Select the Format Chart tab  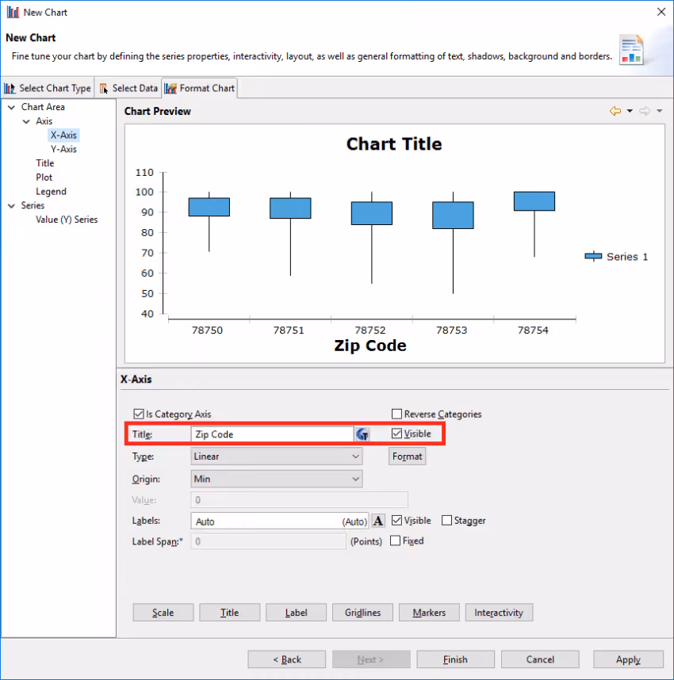(x=200, y=88)
